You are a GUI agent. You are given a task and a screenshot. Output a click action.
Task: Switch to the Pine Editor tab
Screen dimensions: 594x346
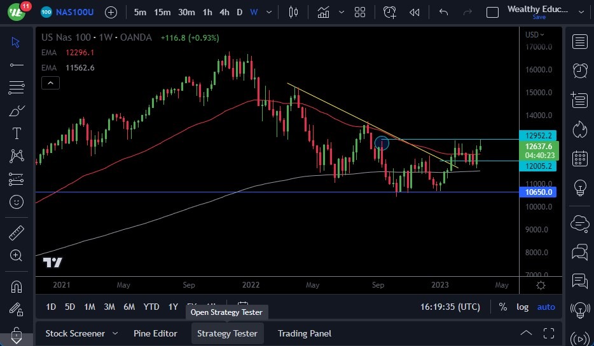tap(156, 333)
